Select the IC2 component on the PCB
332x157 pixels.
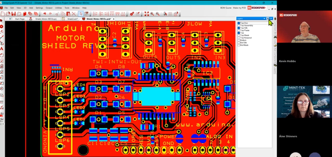tap(207, 73)
